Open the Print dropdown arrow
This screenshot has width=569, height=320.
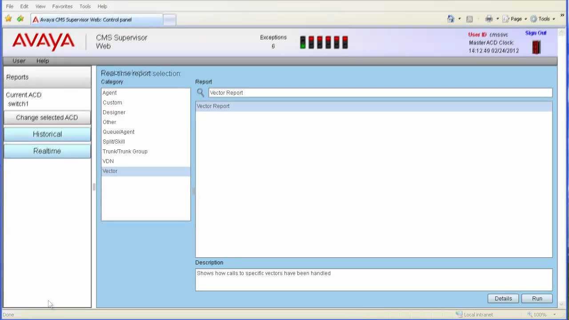[x=497, y=19]
